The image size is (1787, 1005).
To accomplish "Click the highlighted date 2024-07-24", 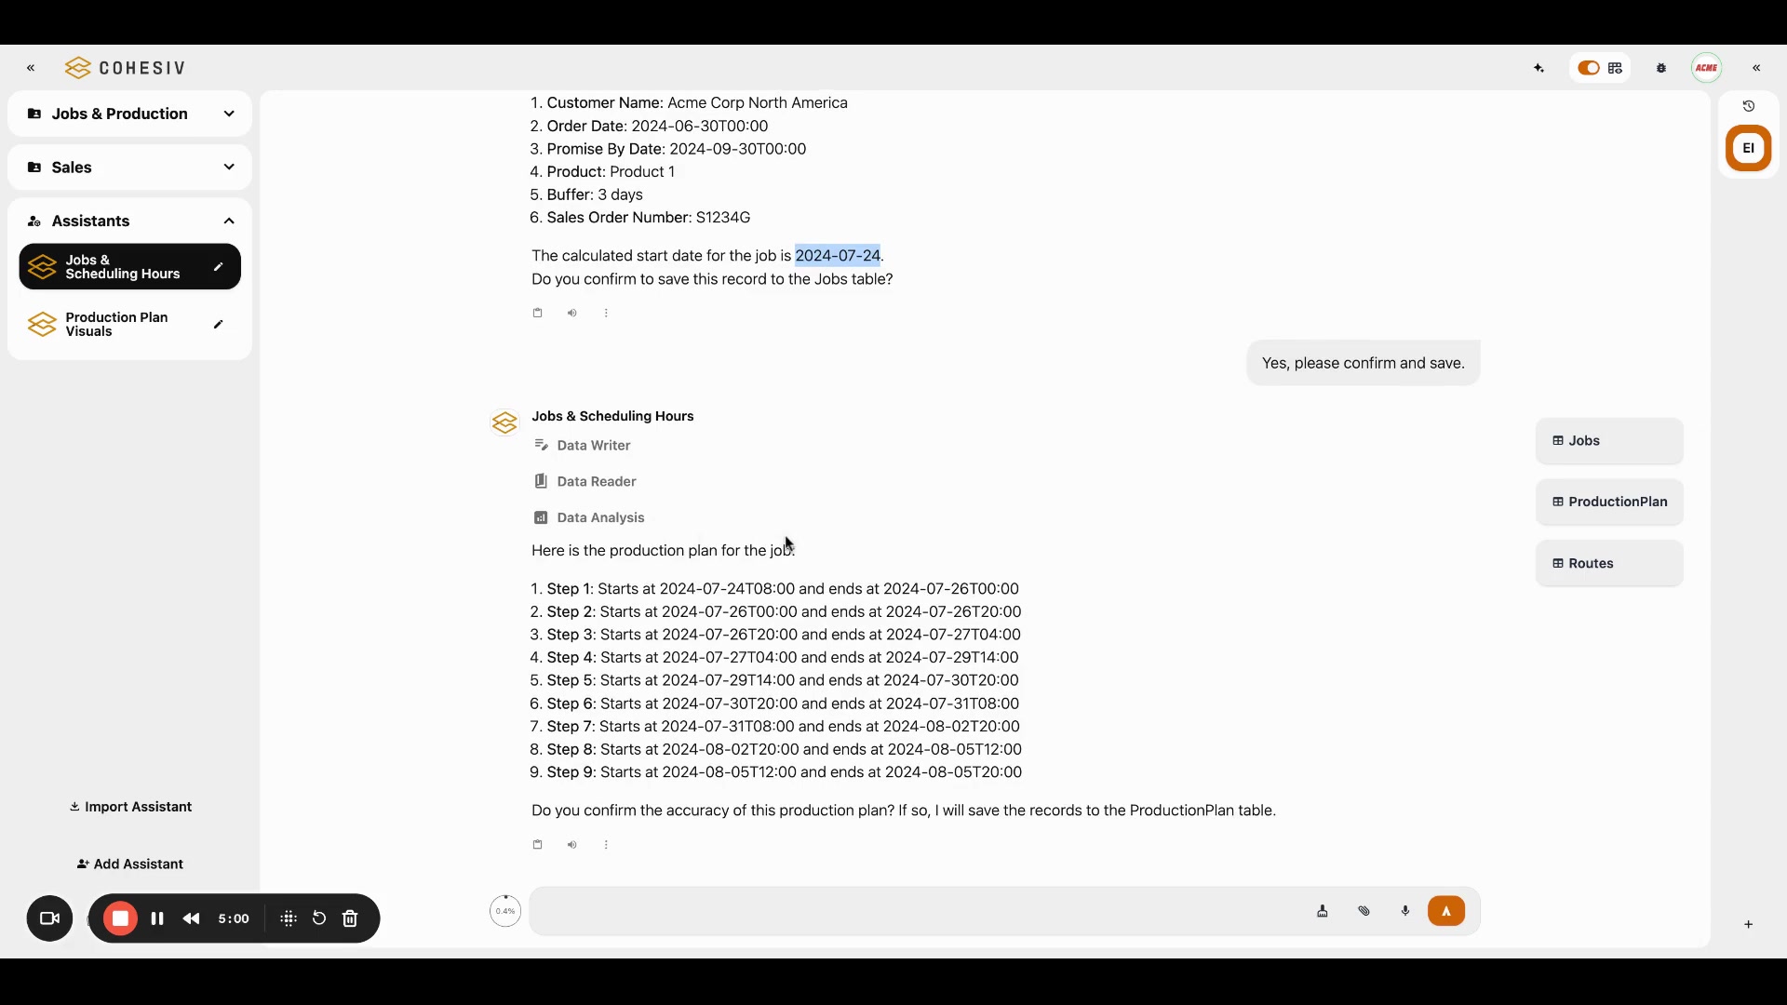I will click(838, 256).
